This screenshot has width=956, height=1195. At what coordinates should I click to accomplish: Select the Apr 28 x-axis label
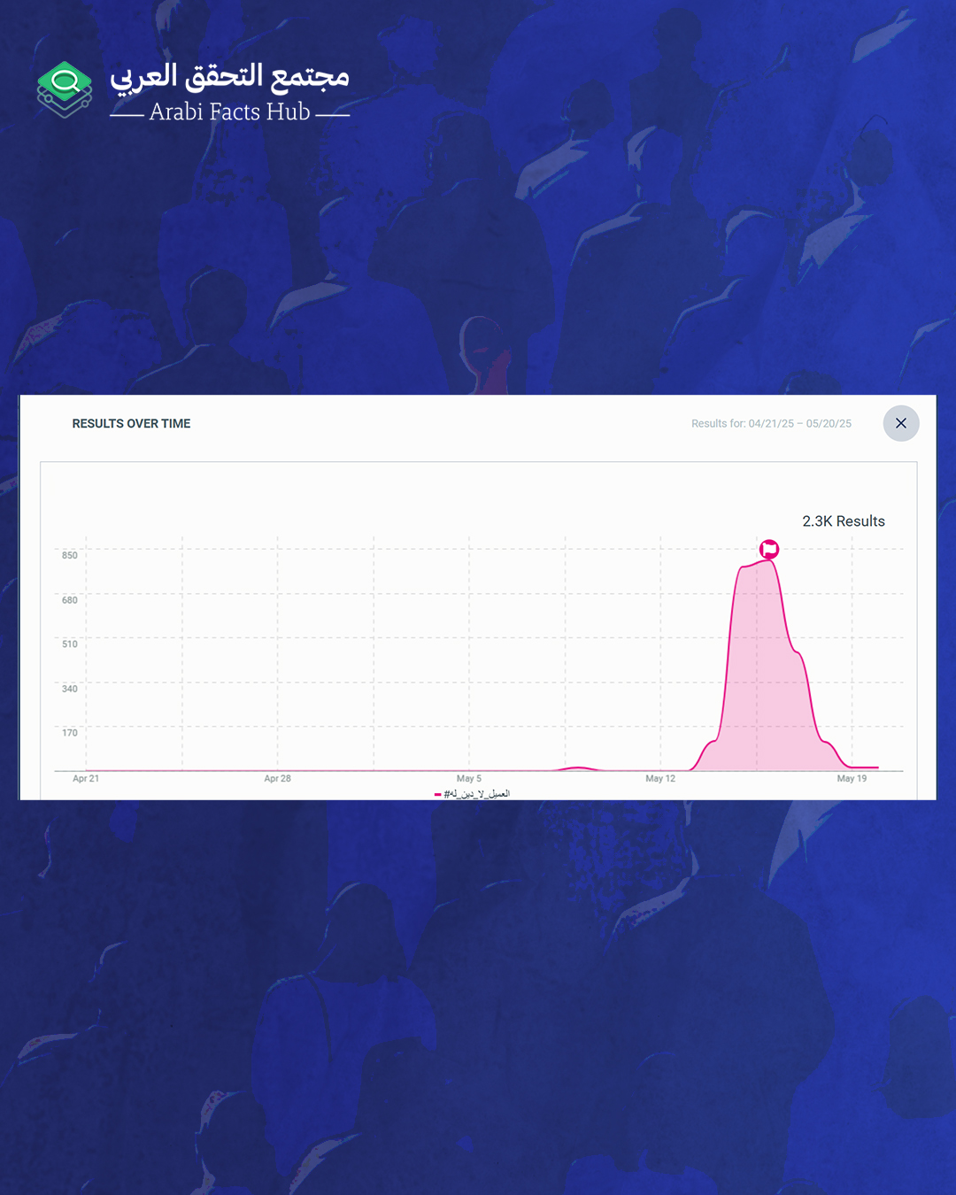pos(277,779)
